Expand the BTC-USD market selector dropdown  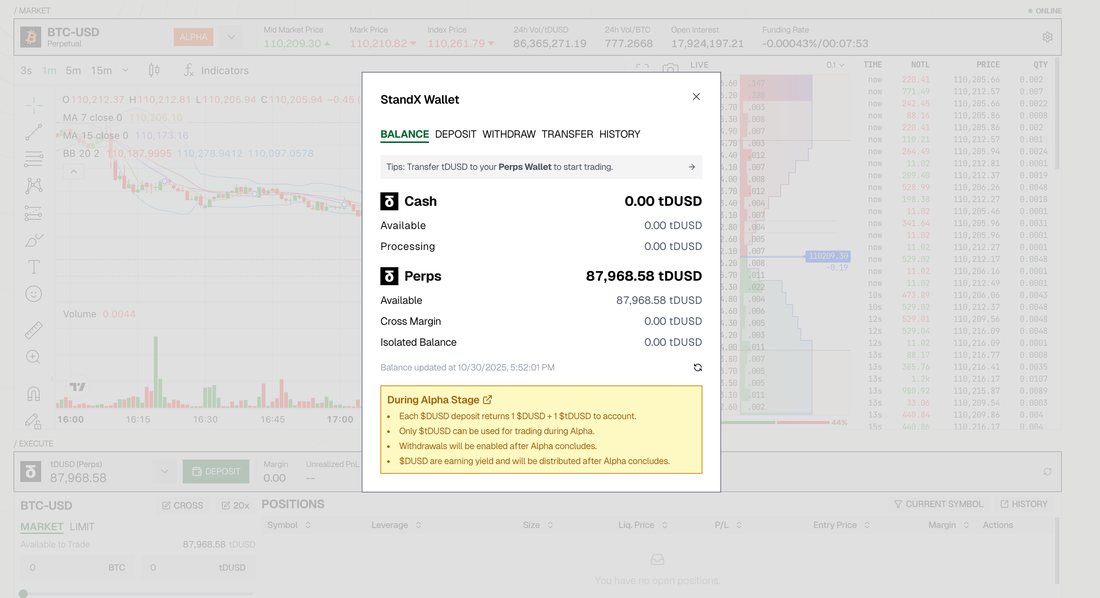coord(231,37)
